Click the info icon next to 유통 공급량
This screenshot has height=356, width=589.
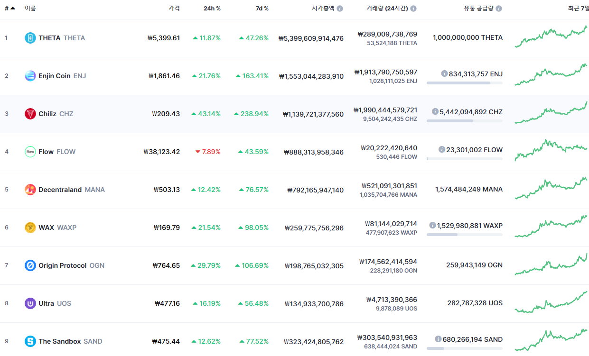point(499,9)
